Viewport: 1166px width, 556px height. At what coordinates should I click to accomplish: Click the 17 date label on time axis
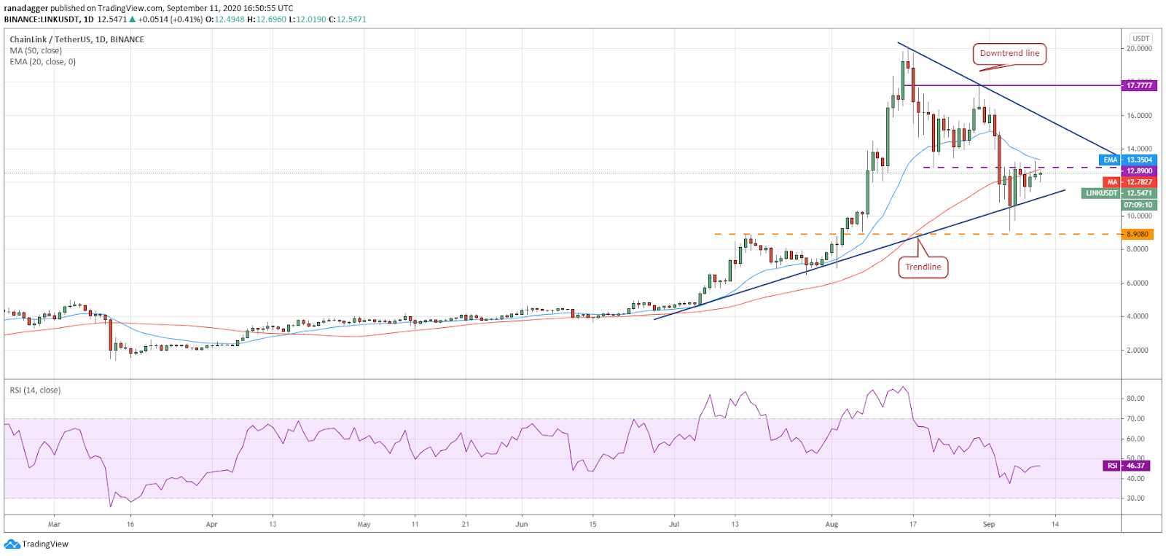(913, 524)
